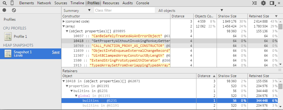The width and height of the screenshot is (283, 110).
Task: Select highlighted builtins in @1231 row
Action: 170,101
